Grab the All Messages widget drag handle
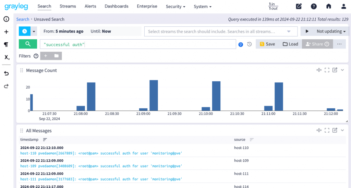The width and height of the screenshot is (351, 188). coord(22,131)
